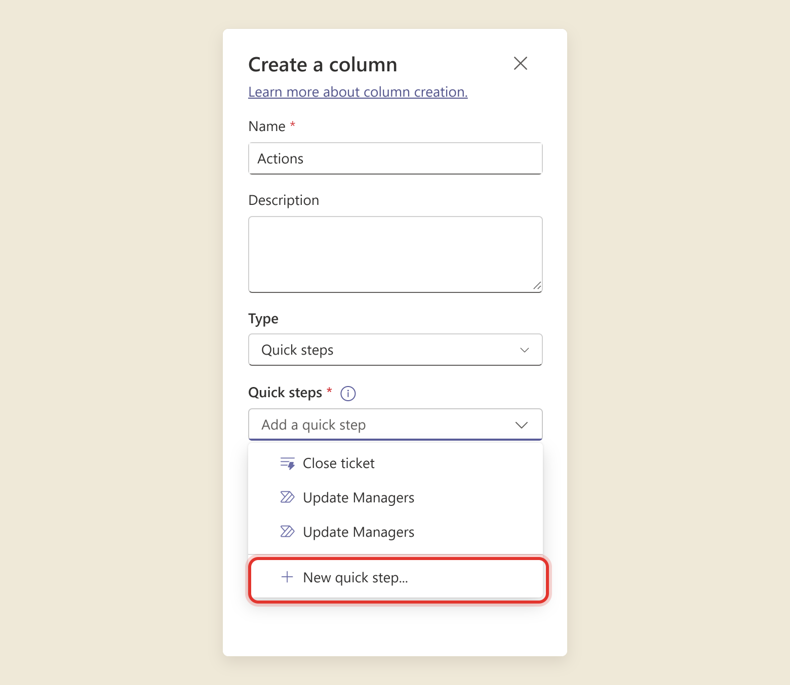Close the Create a column dialog
The width and height of the screenshot is (790, 685).
(x=521, y=63)
